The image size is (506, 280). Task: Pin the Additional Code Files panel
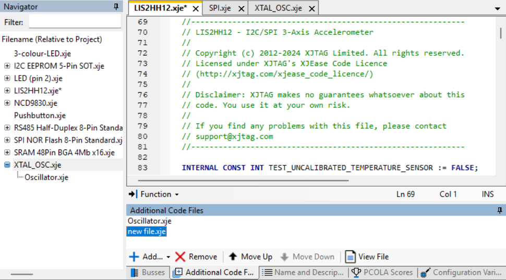500,210
